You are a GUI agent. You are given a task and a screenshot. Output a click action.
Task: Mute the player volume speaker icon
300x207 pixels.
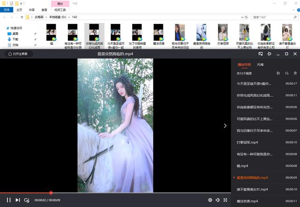[x=217, y=200]
